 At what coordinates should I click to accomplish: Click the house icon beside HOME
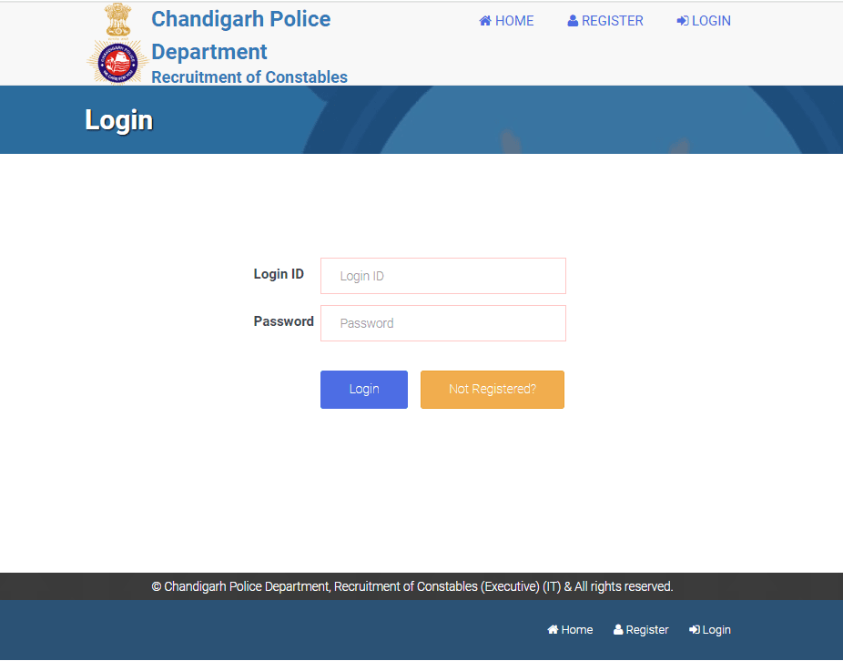[485, 21]
